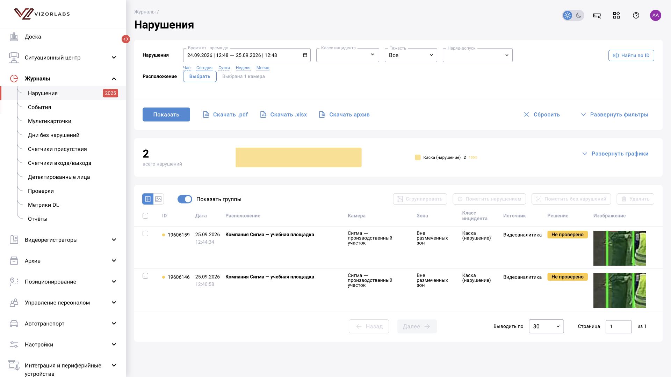Open help question mark icon

coord(636,15)
